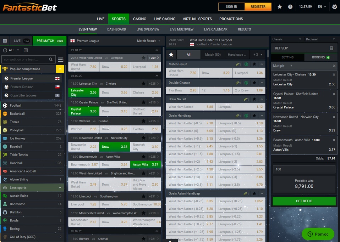
Task: Select 1 or Draw 2.95 Double Chance
Action: (182, 90)
